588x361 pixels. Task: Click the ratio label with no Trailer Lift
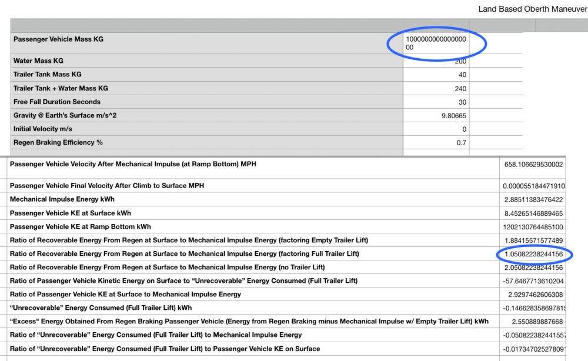tap(167, 267)
